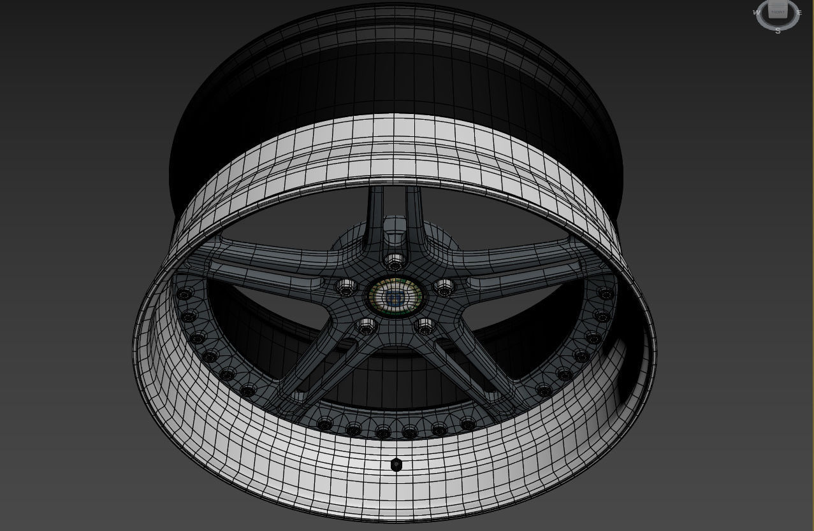Select the wheel's center cap
Screen dimensions: 814x531
coord(395,297)
